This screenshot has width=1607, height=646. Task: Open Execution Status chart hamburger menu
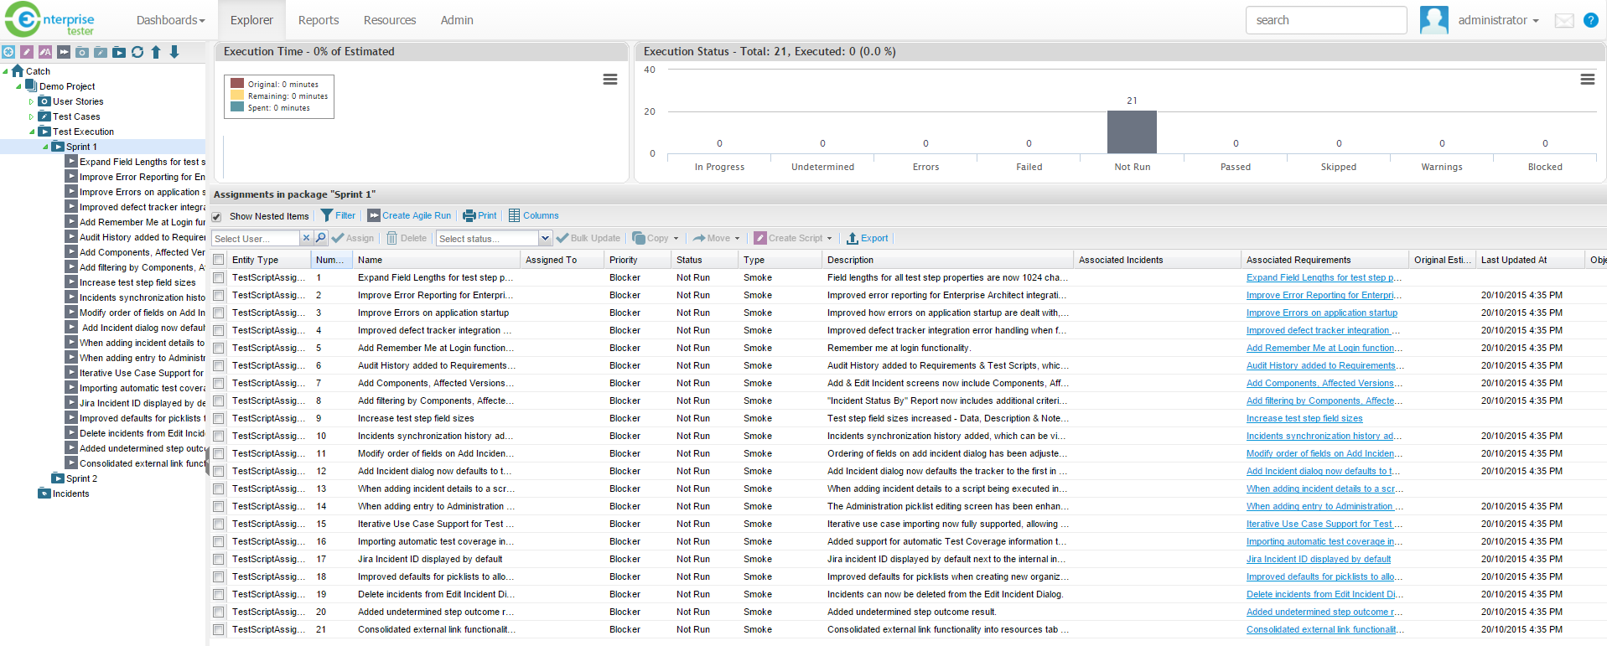coord(1587,80)
